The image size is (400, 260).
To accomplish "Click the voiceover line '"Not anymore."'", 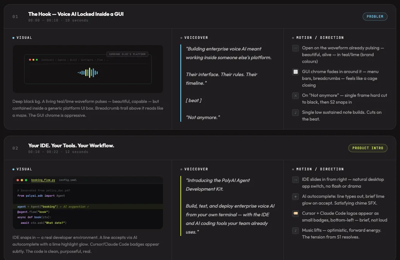I will (x=203, y=118).
